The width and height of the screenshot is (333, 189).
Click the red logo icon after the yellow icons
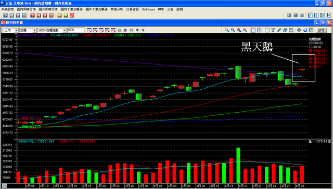coord(72,15)
